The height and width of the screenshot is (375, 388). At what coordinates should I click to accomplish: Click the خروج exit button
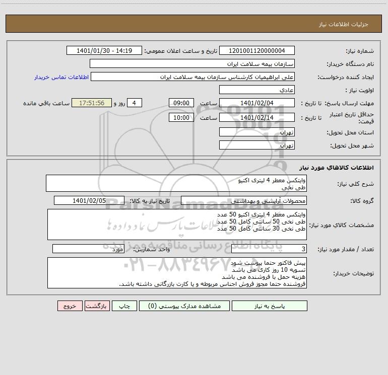click(x=70, y=306)
